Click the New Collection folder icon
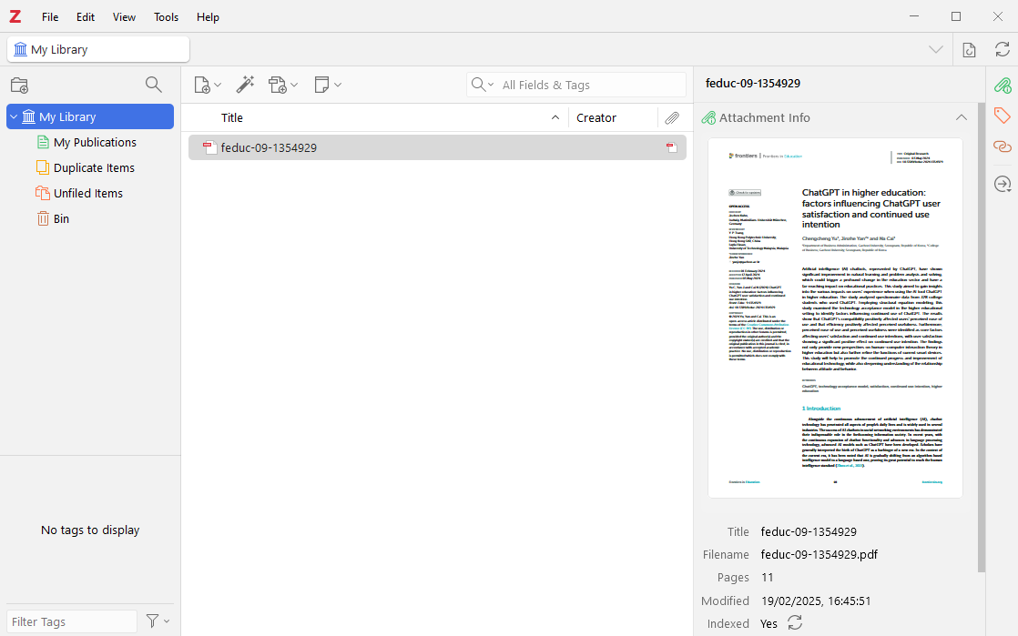 (x=19, y=86)
